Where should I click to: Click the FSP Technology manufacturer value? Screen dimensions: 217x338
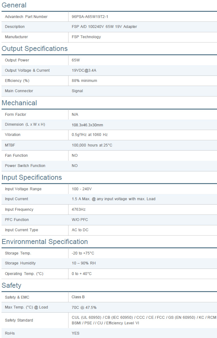tap(86, 37)
